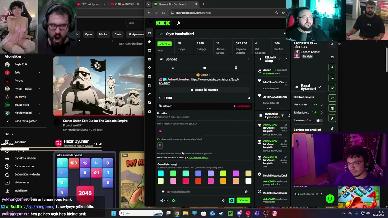388x218 pixels.
Task: Pick the white name color swatch
Action: [248, 181]
